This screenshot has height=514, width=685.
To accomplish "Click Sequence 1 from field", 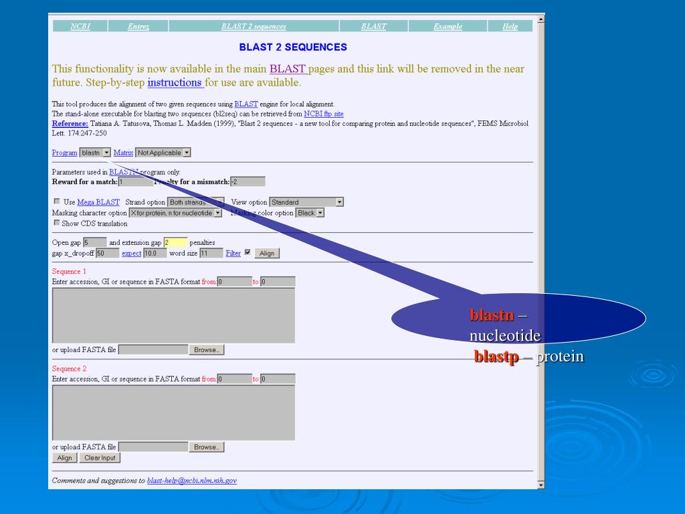I will click(x=235, y=282).
